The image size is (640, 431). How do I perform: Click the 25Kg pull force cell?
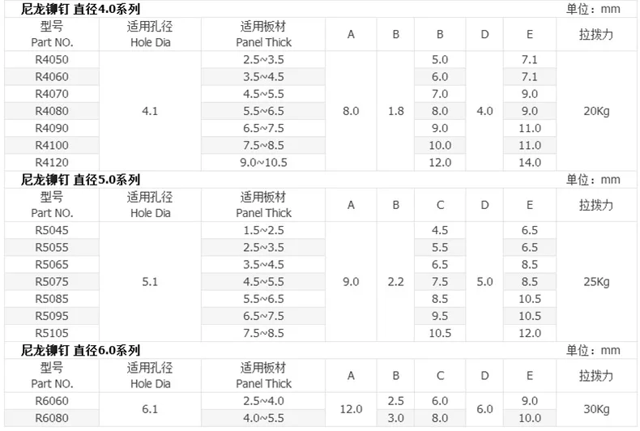click(596, 282)
